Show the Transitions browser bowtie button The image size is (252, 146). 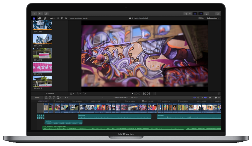click(x=220, y=97)
